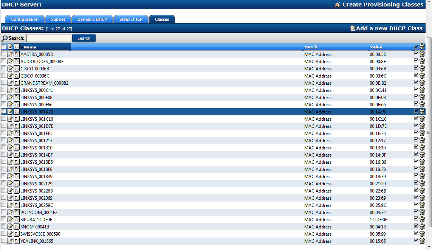The width and height of the screenshot is (432, 250).
Task: Click edit icon for POLYCOM_0004F2
Action: pyautogui.click(x=10, y=212)
